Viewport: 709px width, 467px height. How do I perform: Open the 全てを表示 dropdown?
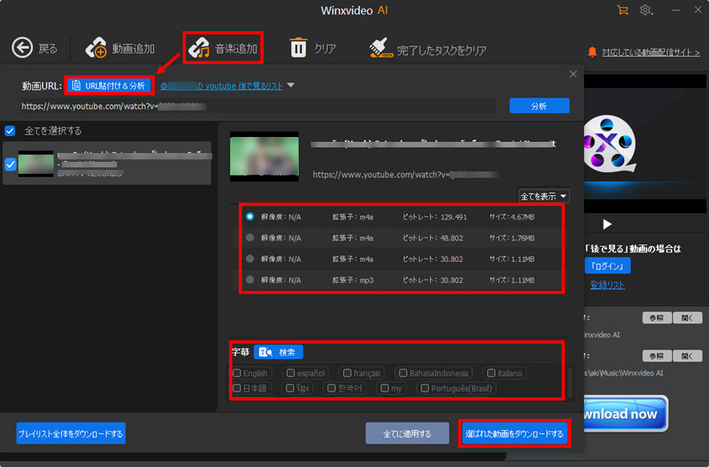pyautogui.click(x=543, y=196)
